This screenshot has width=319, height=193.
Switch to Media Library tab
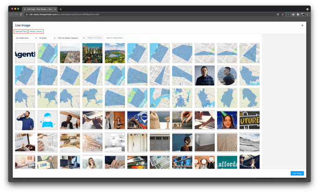pyautogui.click(x=36, y=31)
